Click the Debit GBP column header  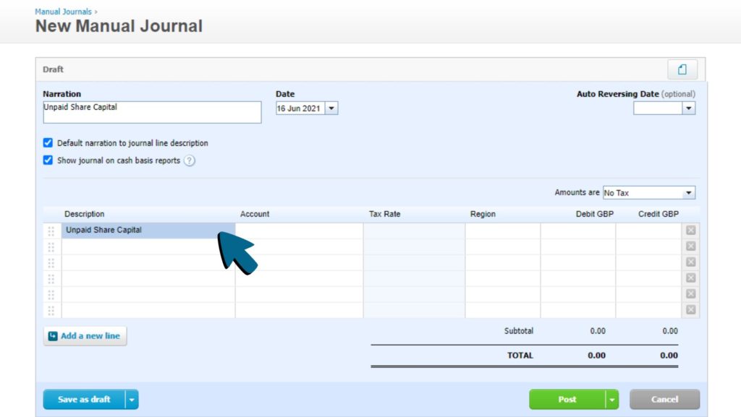595,214
